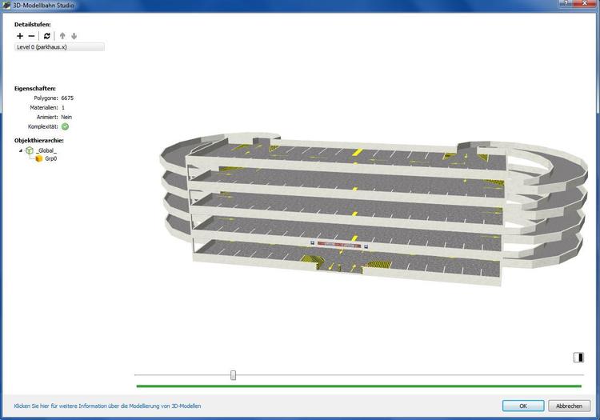Viewport: 600px width, 420px height.
Task: Open link for more 3D modeling information
Action: 107,406
